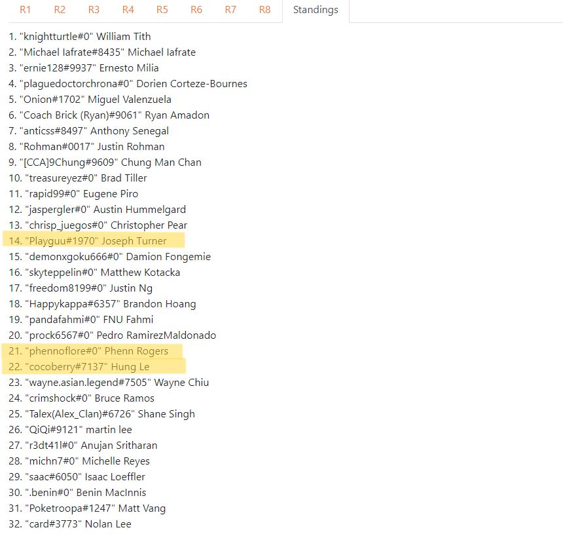This screenshot has height=534, width=563.
Task: Open the R2 round tab
Action: [60, 10]
